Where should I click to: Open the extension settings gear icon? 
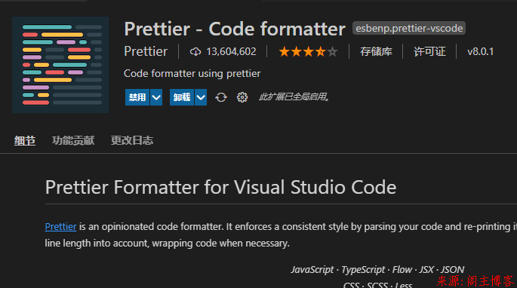242,97
